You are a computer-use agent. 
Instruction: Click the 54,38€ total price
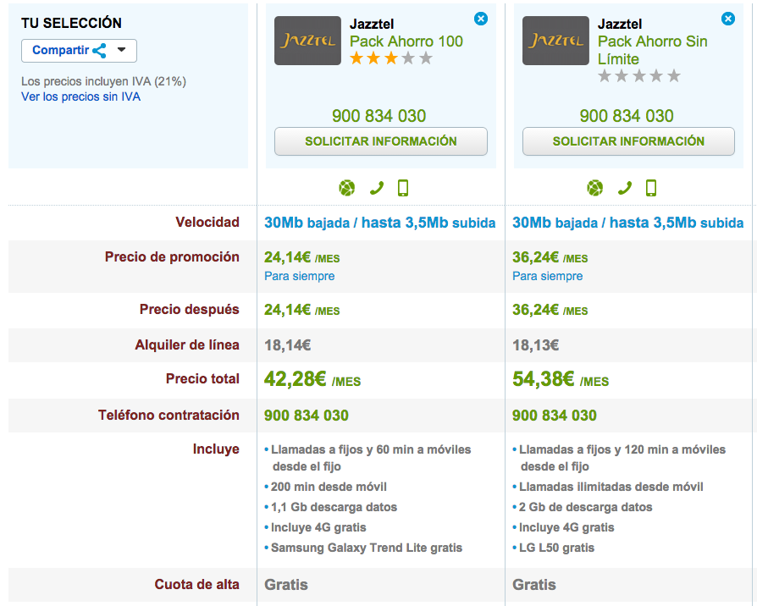[561, 379]
